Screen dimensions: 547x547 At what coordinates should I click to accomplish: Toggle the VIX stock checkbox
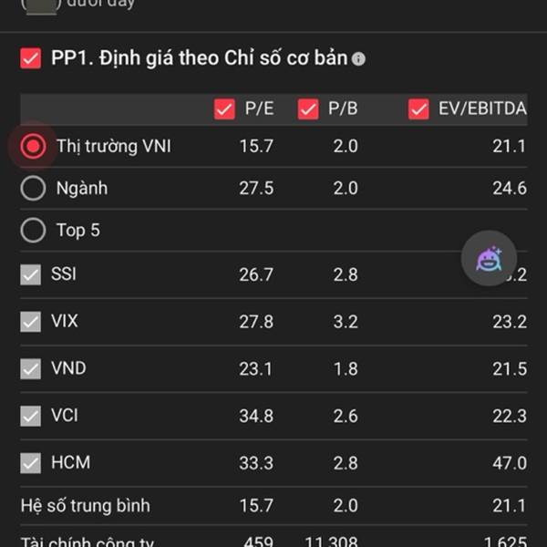[30, 321]
